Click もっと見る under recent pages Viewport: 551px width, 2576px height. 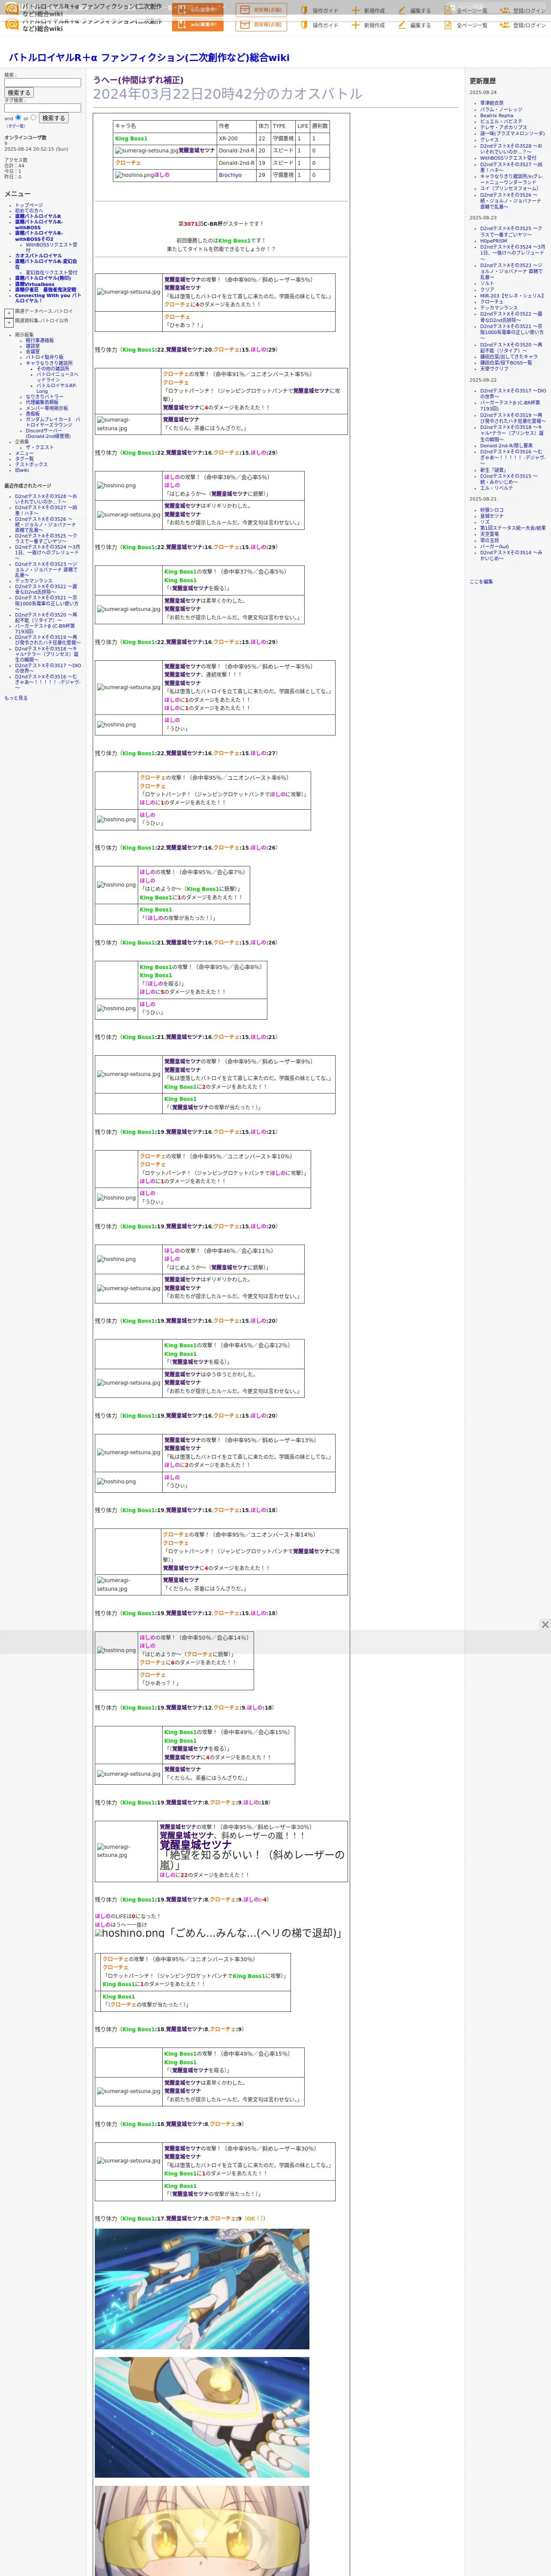(16, 698)
